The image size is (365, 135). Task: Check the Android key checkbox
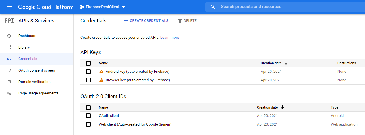88,72
